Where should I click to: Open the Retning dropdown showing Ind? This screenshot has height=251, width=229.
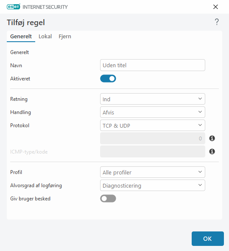153,99
